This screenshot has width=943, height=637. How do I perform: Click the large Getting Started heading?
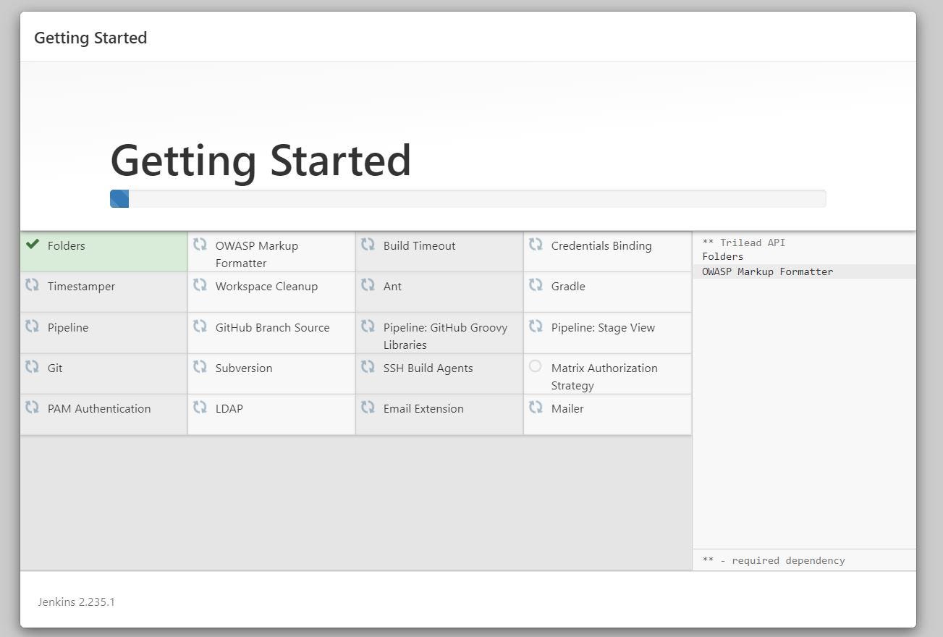(x=261, y=161)
